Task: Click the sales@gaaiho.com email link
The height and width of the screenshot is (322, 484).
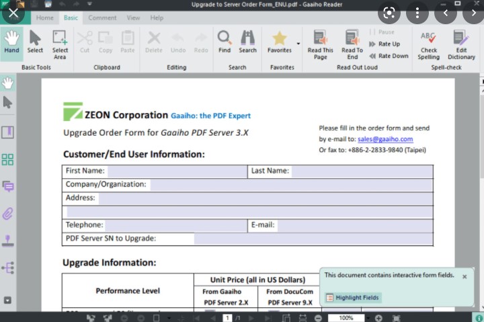Action: coord(385,139)
